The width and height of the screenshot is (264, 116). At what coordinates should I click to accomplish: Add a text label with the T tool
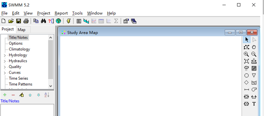click(x=254, y=104)
